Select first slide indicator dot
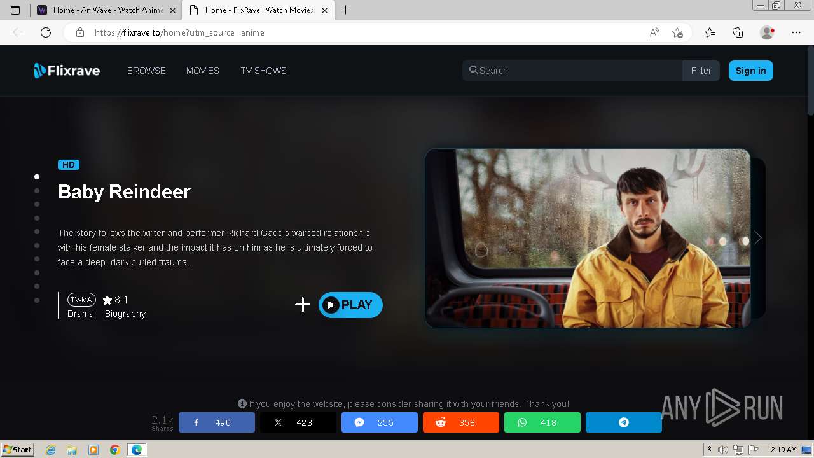Screen dimensions: 814x458 tap(37, 177)
